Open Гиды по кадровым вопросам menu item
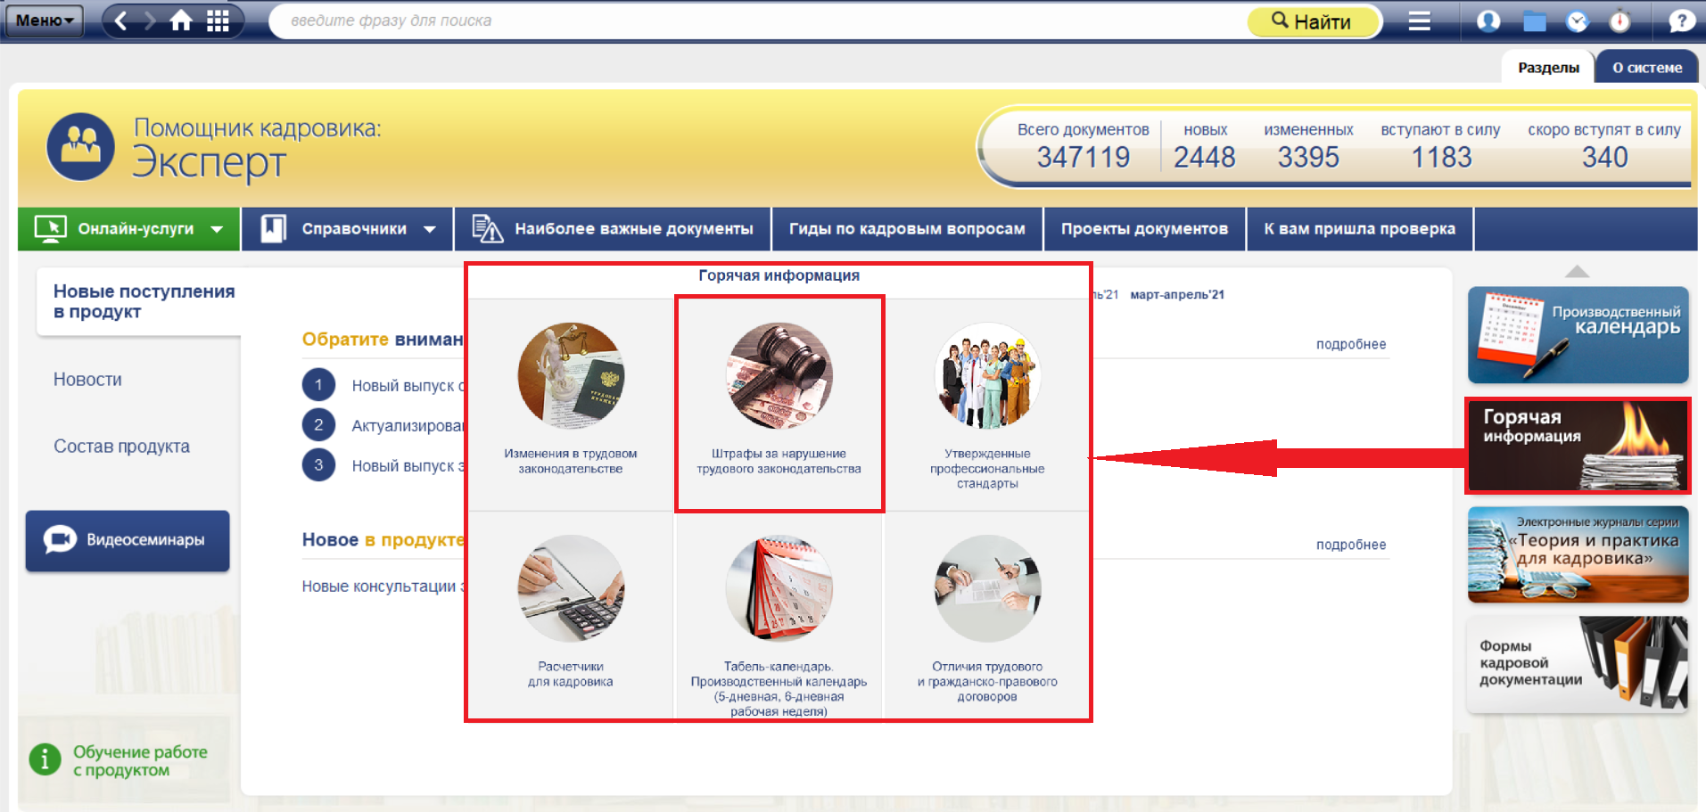This screenshot has width=1706, height=812. (907, 229)
